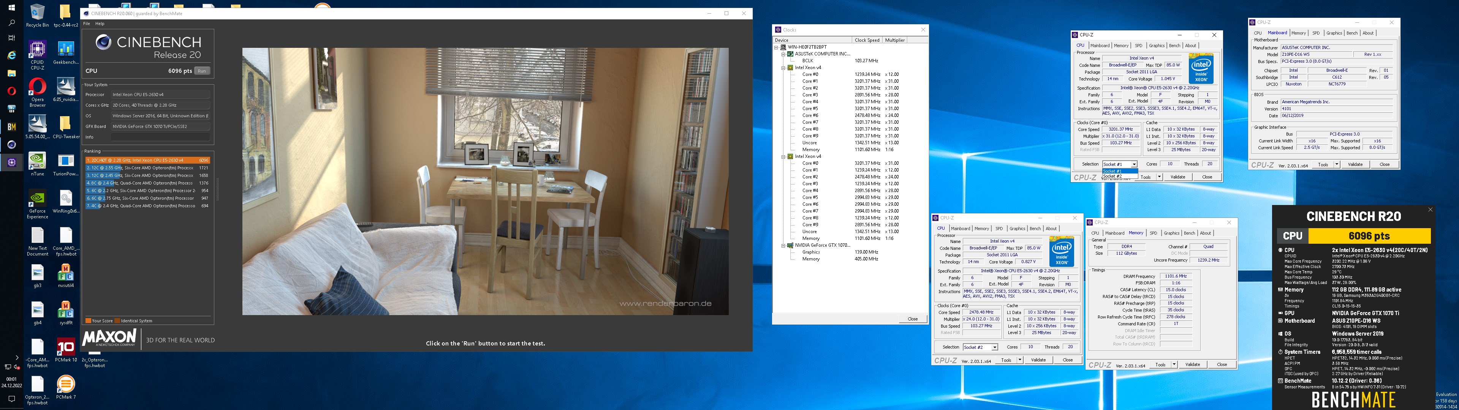1459x410 pixels.
Task: Open Graphics tab in Mainboard CPU-Z window
Action: pyautogui.click(x=1334, y=33)
